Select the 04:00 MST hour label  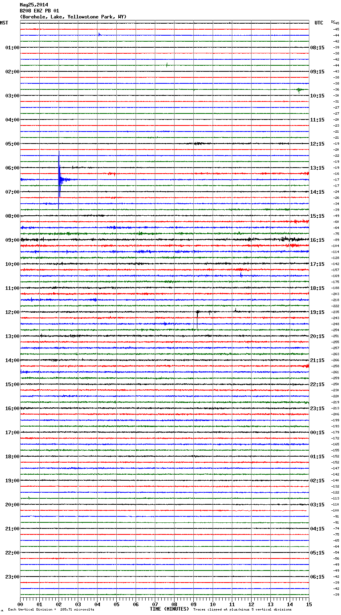pyautogui.click(x=12, y=120)
